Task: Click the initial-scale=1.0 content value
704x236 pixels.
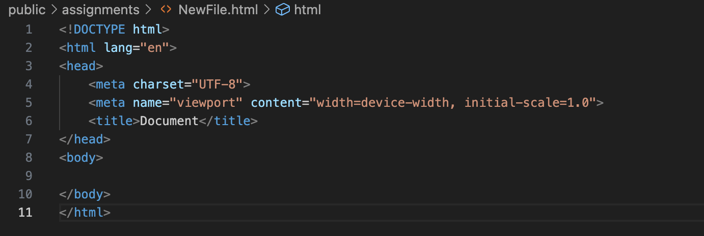Action: (x=526, y=103)
